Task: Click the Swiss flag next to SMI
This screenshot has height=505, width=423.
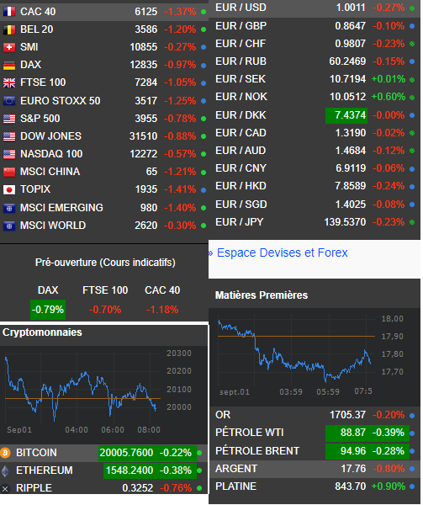Action: pos(9,47)
